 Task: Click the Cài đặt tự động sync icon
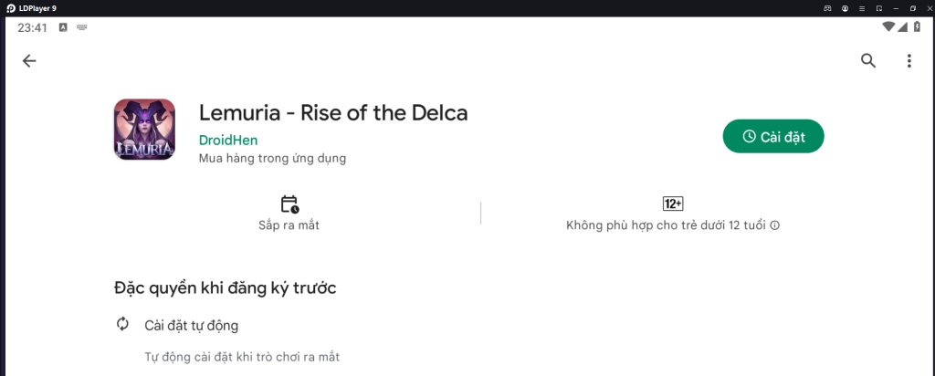122,324
